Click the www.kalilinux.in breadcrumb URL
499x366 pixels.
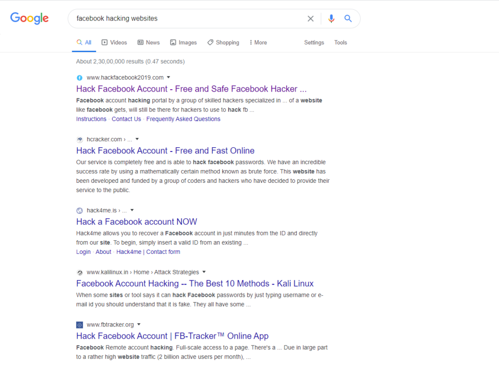[x=107, y=272]
